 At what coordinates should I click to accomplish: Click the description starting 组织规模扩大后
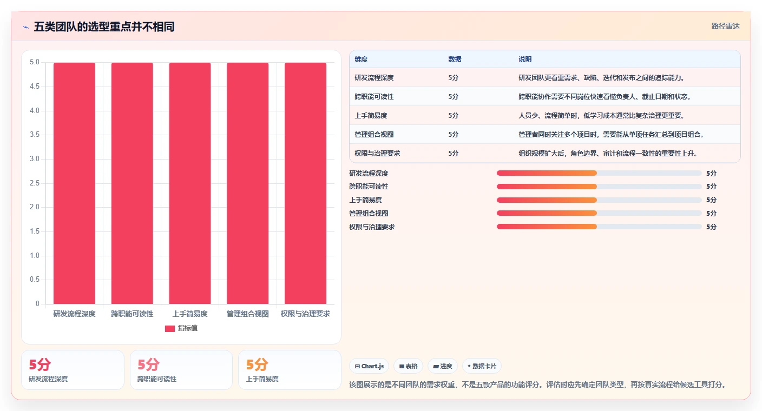[608, 154]
